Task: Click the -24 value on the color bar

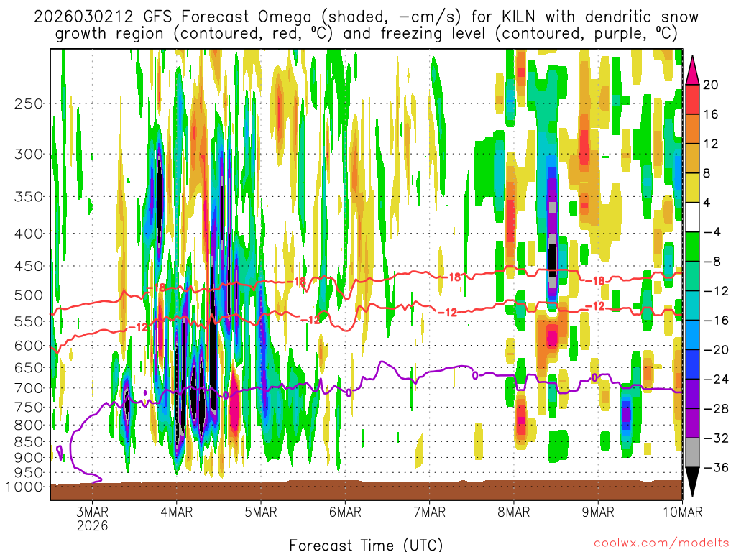Action: click(717, 379)
